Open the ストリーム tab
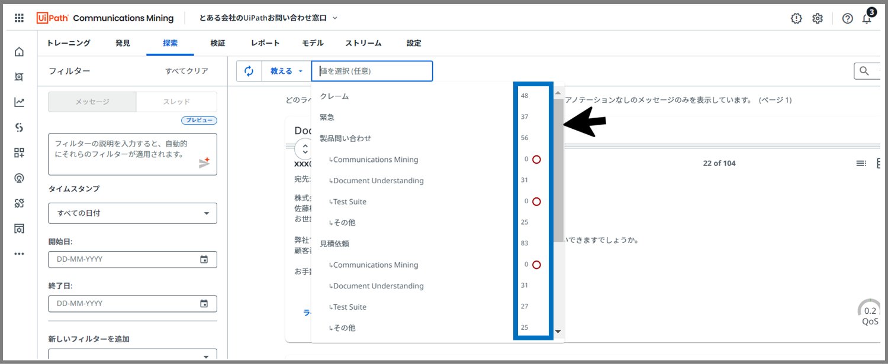Viewport: 888px width, 364px height. tap(363, 43)
